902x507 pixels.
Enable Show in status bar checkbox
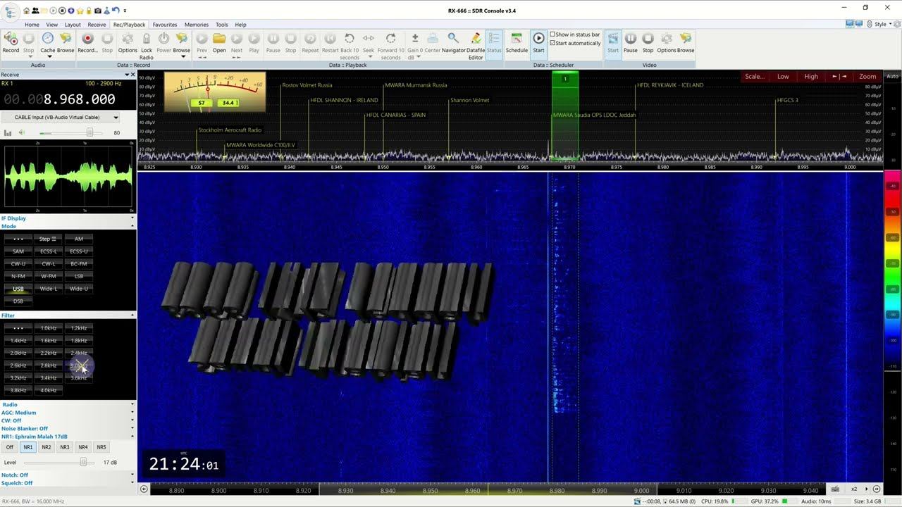click(x=552, y=35)
